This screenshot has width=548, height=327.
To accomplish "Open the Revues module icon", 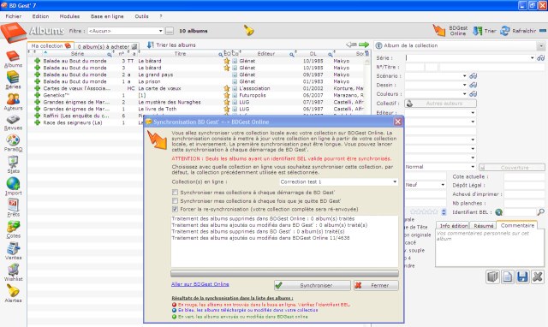I will click(x=13, y=122).
